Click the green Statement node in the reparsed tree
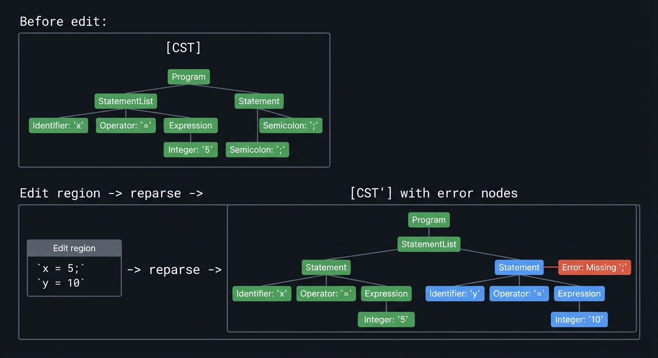 [x=326, y=267]
